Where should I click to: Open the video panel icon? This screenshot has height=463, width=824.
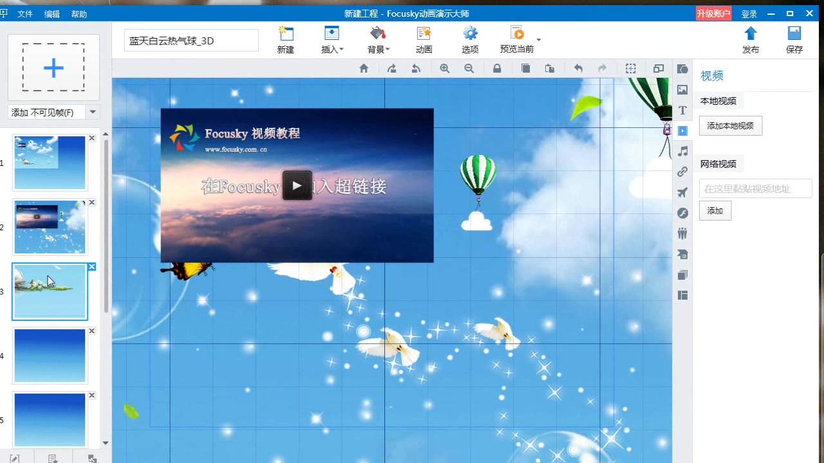(683, 131)
